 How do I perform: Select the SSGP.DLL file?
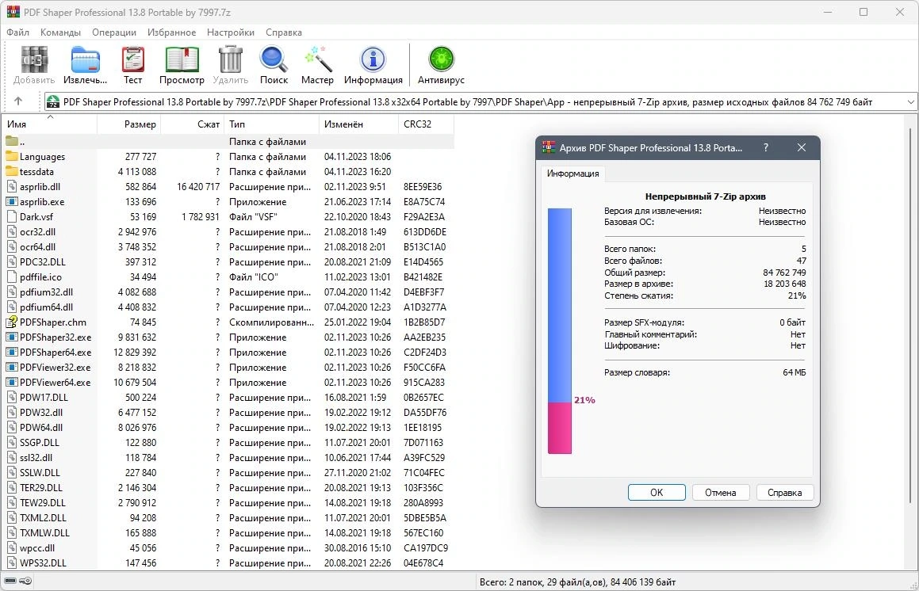coord(40,443)
